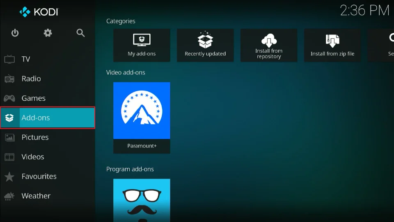Click the Paramount+ label under the thumbnail
The height and width of the screenshot is (222, 394).
pos(142,146)
